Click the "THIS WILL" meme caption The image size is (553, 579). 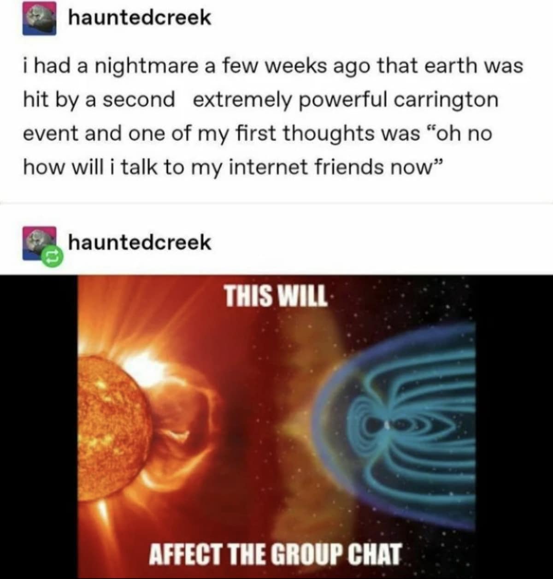point(275,295)
